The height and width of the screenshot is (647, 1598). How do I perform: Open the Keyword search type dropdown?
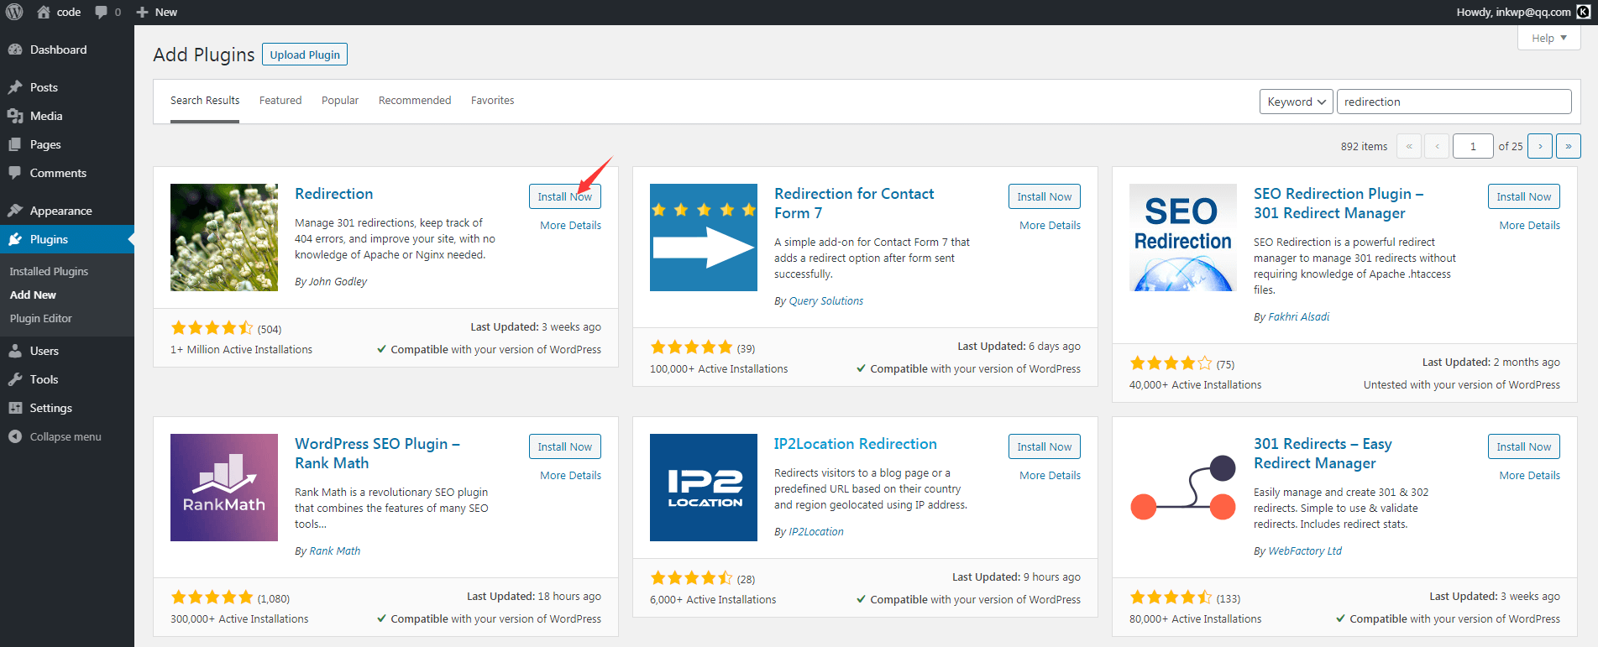[1296, 102]
